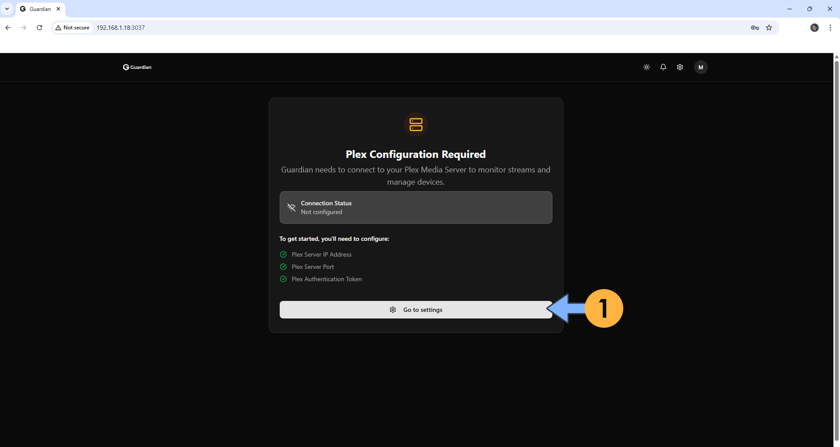The width and height of the screenshot is (840, 447).
Task: Reload the page in browser
Action: 39,28
